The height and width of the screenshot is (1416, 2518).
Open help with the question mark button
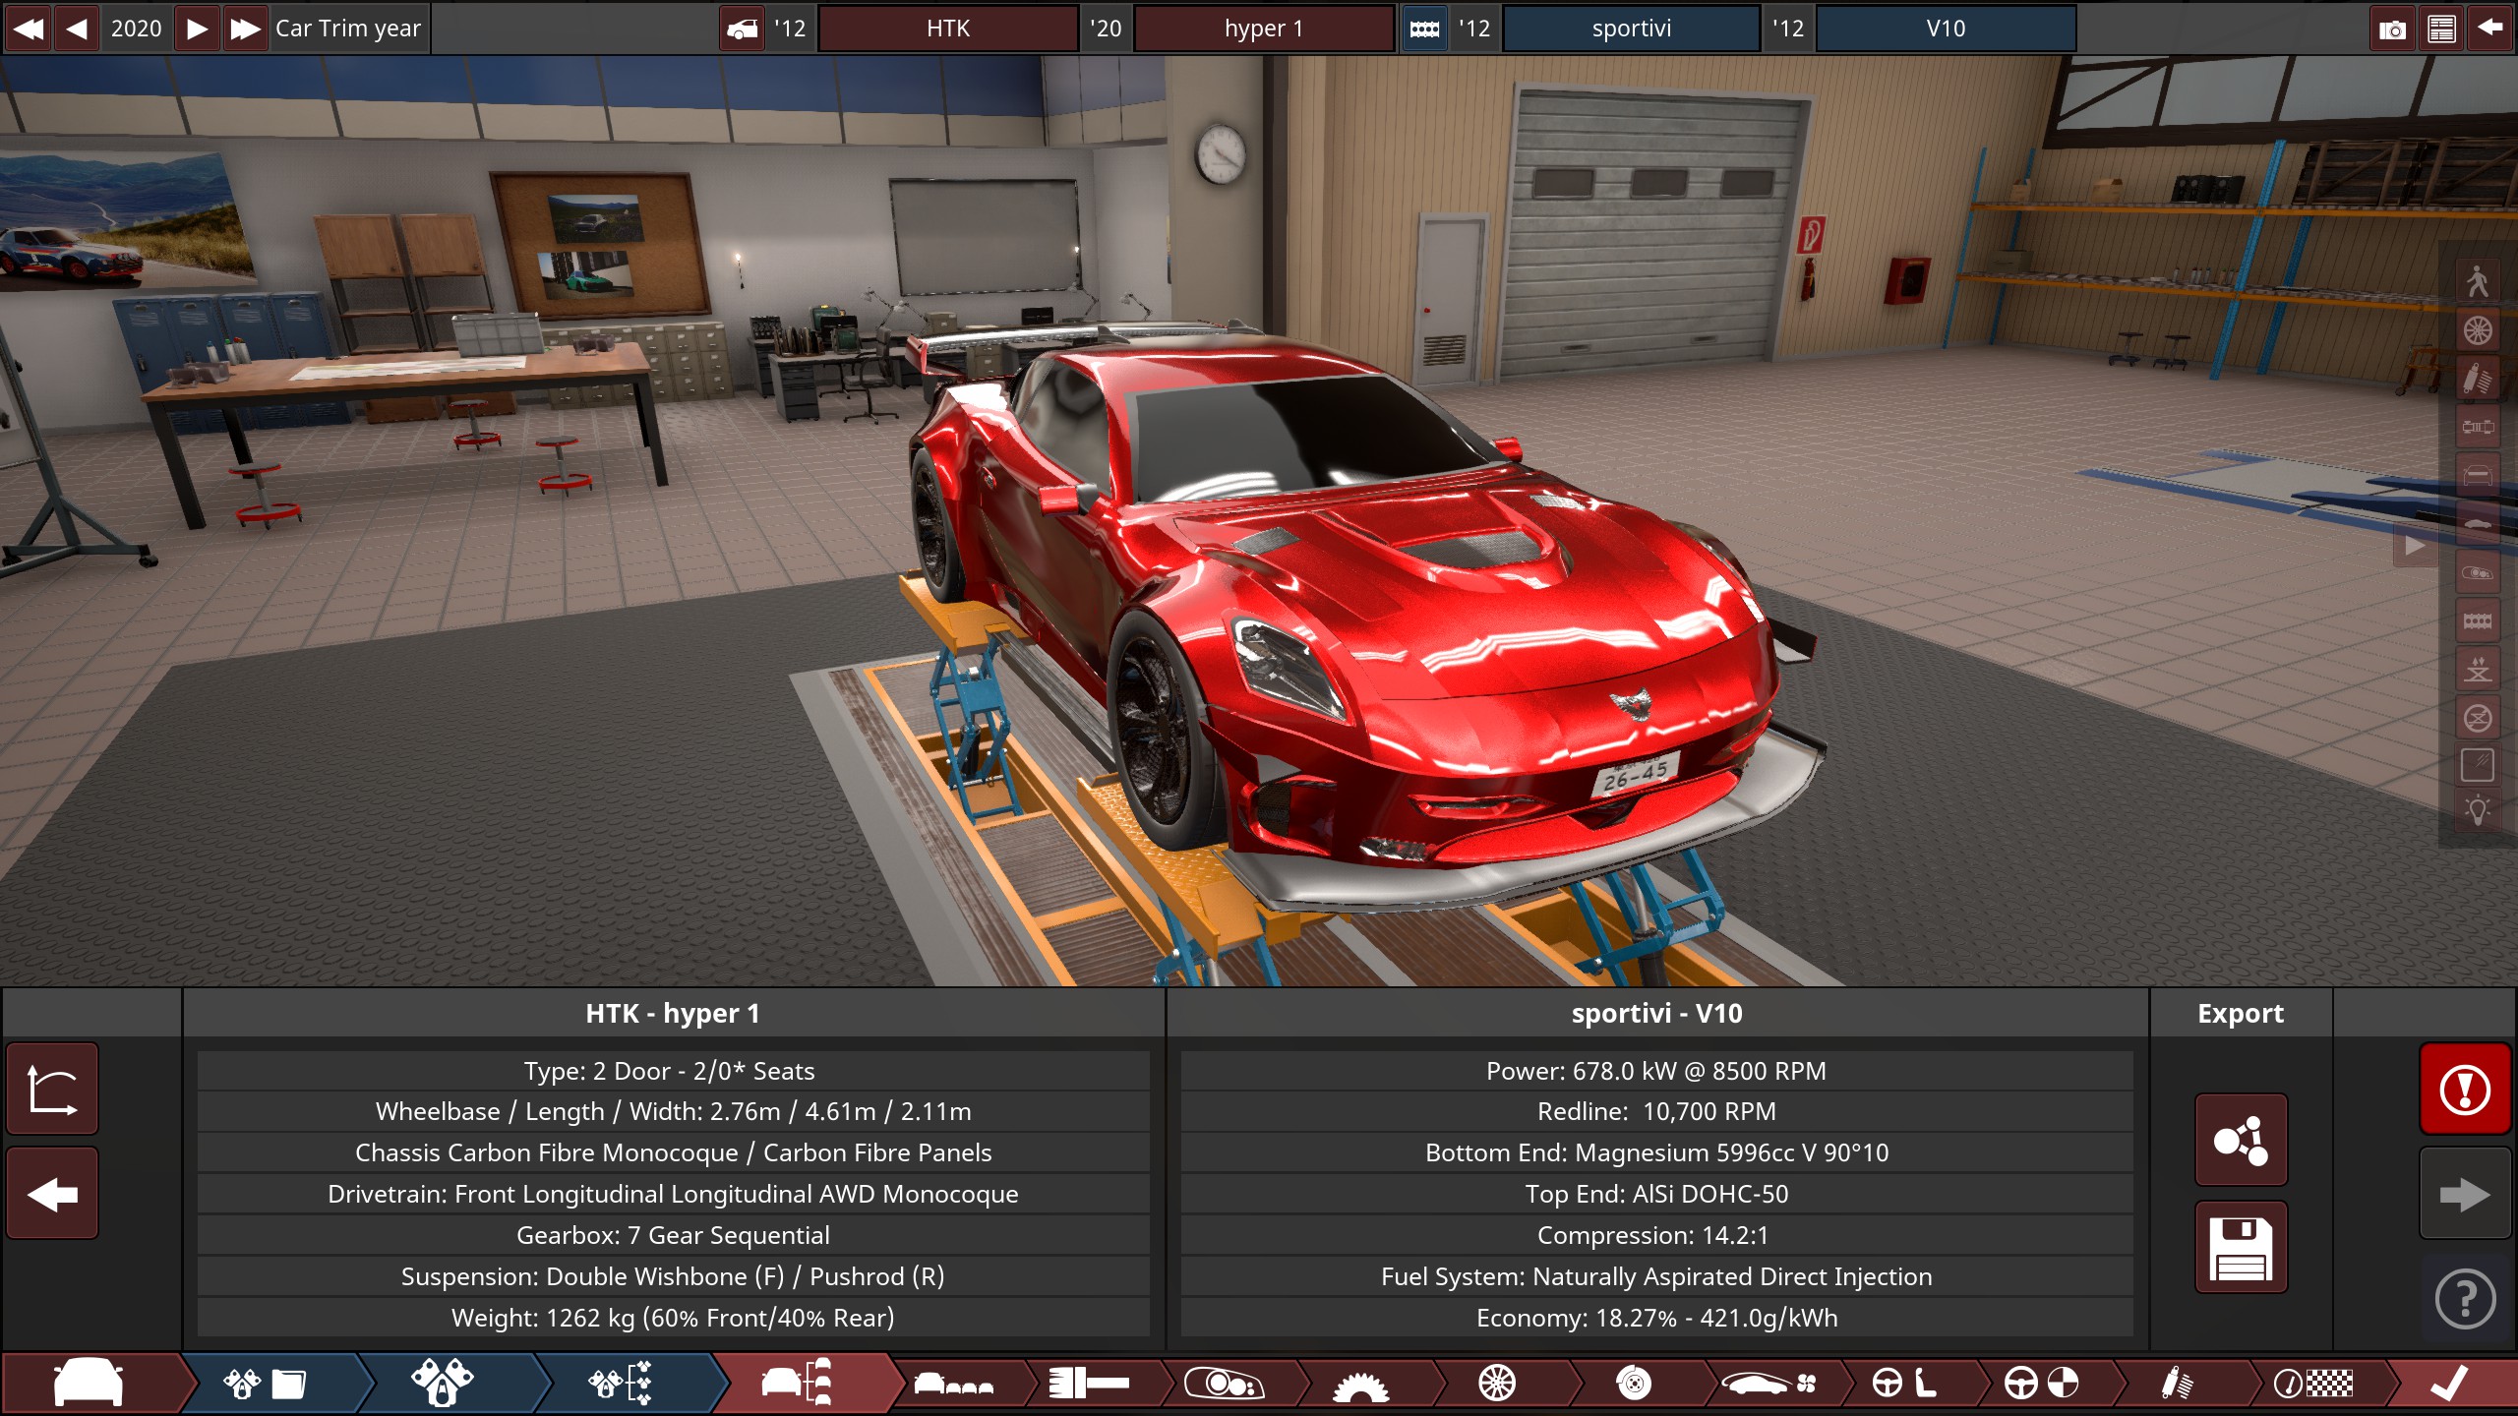click(2465, 1299)
